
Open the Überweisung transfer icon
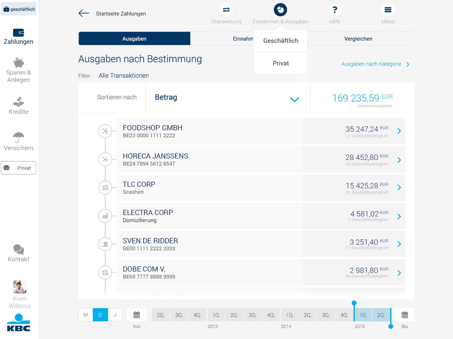[x=226, y=10]
